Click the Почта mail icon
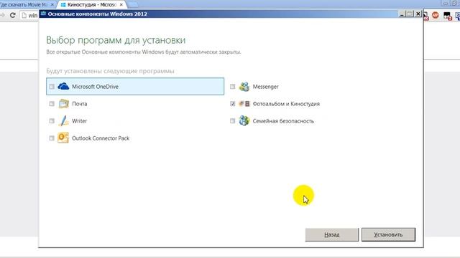The height and width of the screenshot is (258, 460). [63, 103]
